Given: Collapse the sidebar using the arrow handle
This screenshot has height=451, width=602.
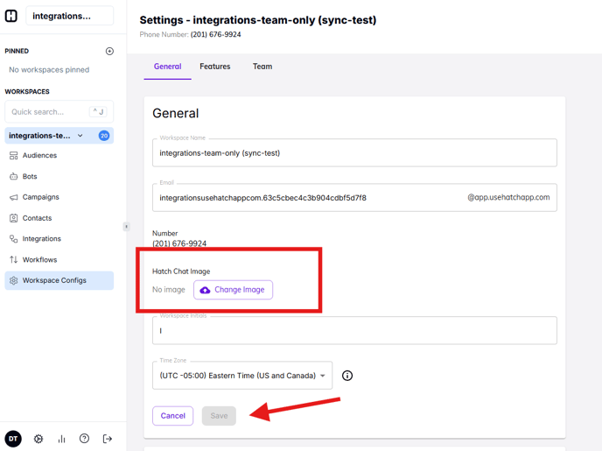Looking at the screenshot, I should click(x=126, y=226).
